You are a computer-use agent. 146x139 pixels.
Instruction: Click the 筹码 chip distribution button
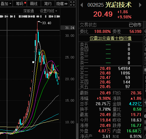click(x=20, y=4)
